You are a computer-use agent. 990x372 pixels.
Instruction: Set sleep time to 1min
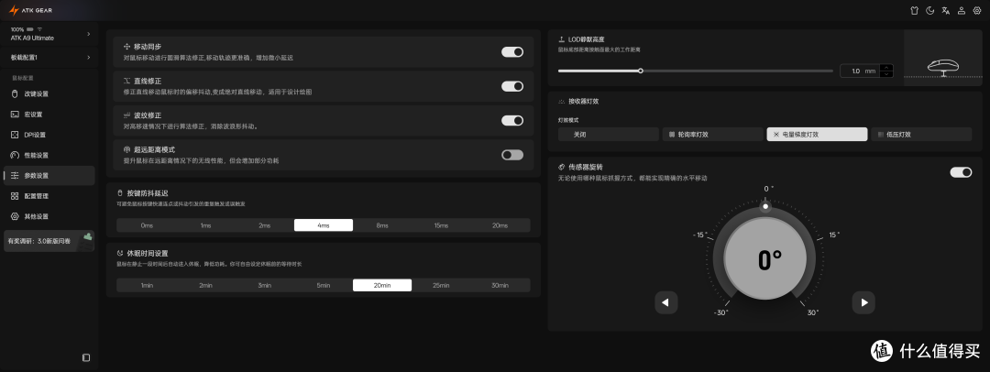[147, 286]
